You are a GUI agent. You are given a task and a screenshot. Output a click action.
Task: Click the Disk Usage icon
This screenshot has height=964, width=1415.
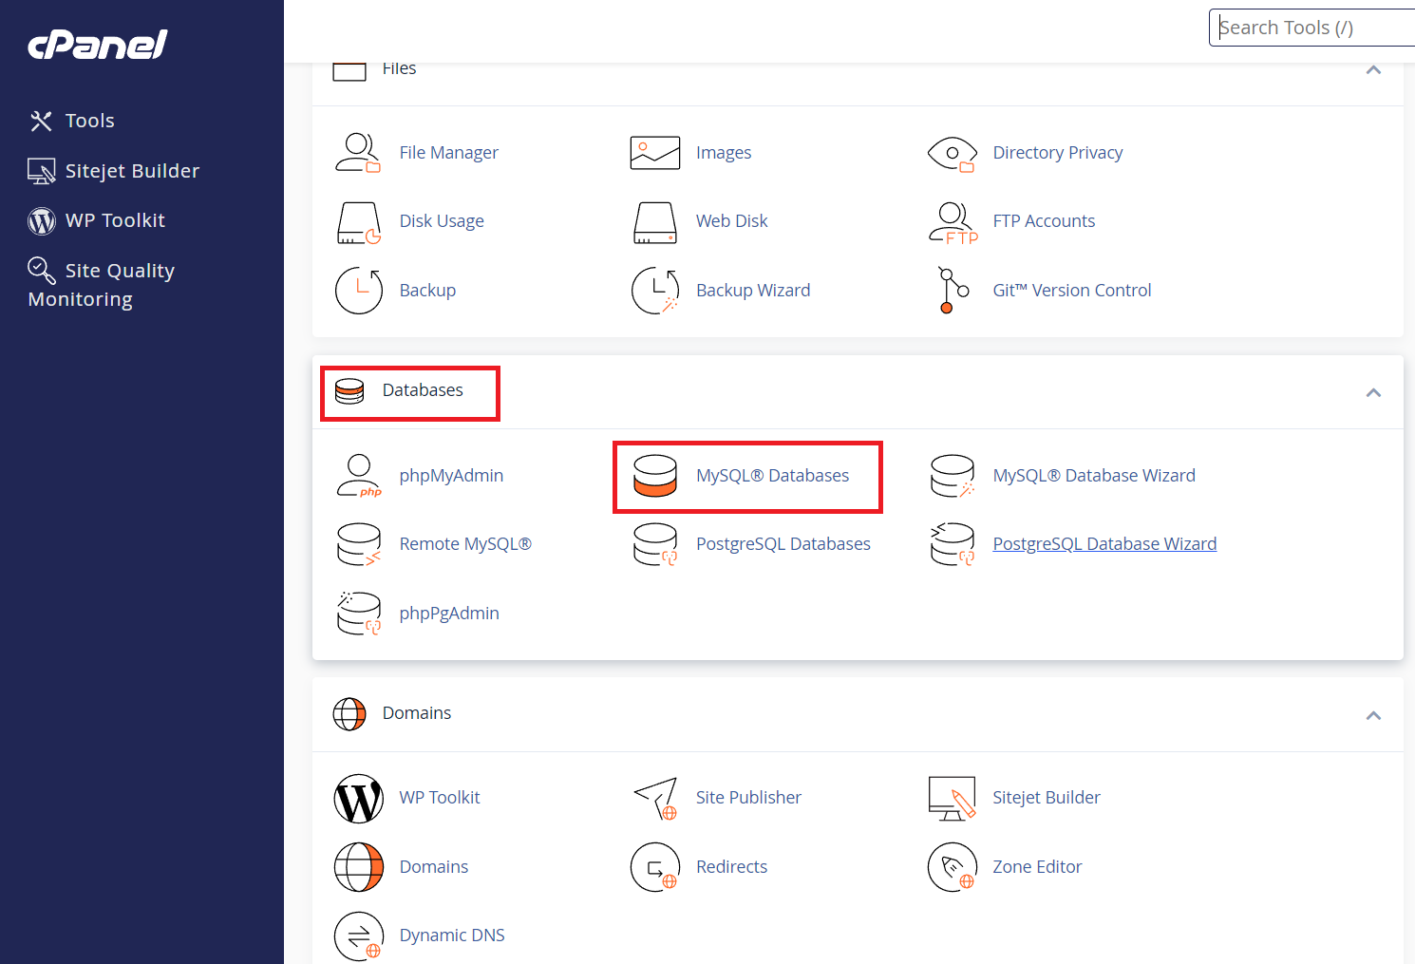(359, 222)
